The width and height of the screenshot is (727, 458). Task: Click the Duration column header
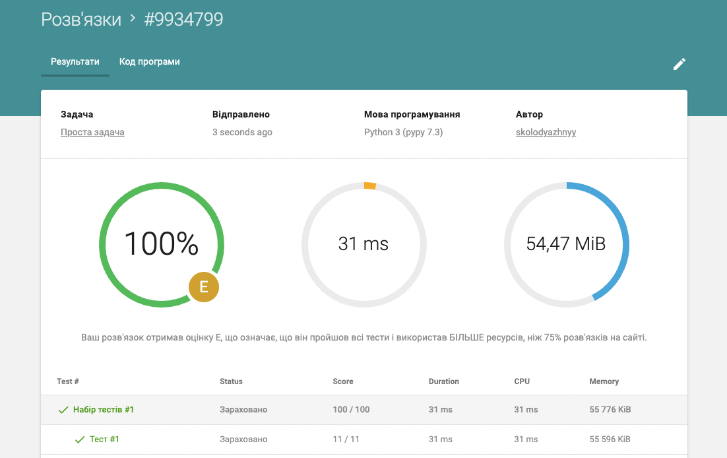tap(444, 381)
